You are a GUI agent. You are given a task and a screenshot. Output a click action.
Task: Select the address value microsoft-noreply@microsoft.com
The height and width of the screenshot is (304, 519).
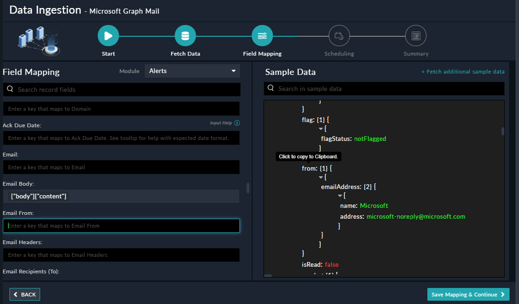click(416, 217)
